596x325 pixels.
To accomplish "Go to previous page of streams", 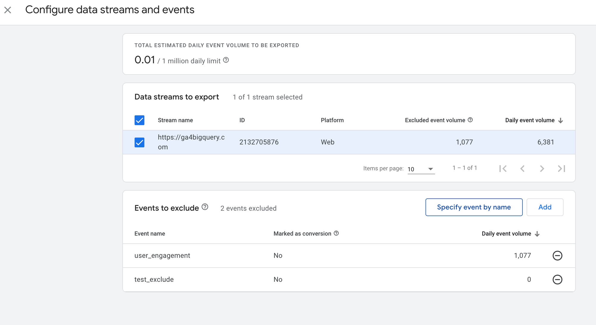I will tap(522, 168).
